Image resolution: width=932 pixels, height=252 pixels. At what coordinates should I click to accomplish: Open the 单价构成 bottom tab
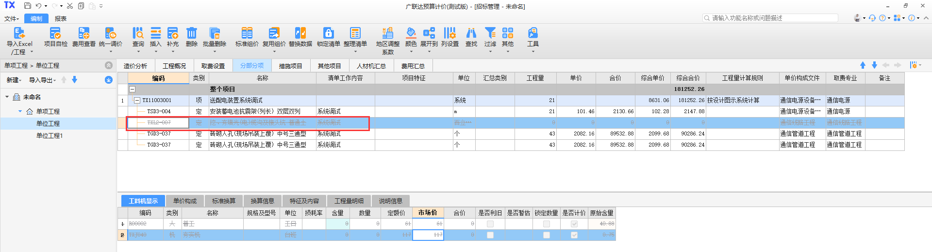[185, 201]
